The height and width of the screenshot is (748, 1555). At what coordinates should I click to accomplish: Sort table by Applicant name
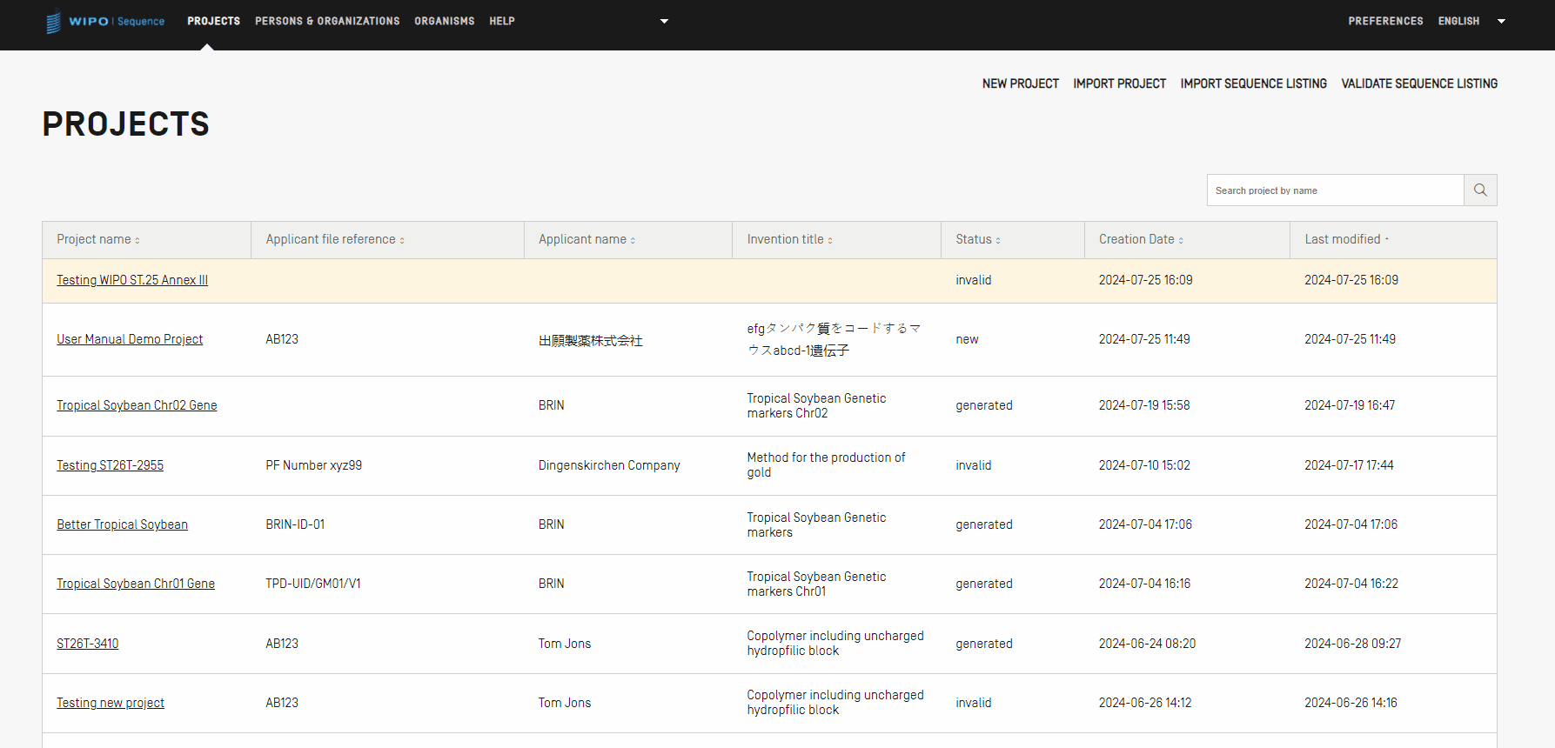(x=586, y=239)
